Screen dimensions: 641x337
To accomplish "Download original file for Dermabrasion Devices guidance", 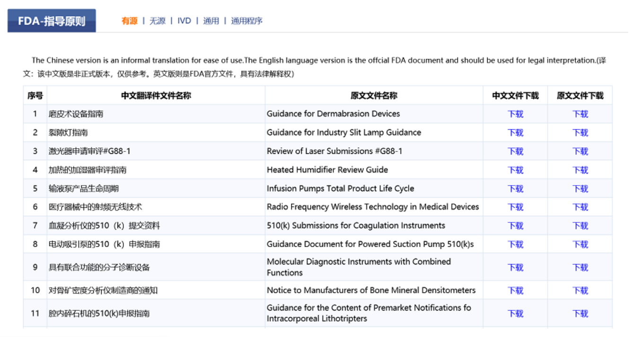I will click(x=580, y=114).
